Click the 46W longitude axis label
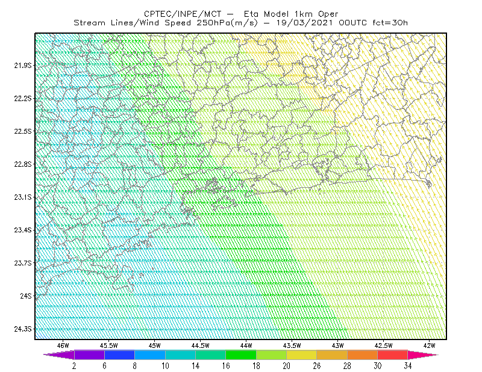This screenshot has height=372, width=482. click(x=63, y=346)
